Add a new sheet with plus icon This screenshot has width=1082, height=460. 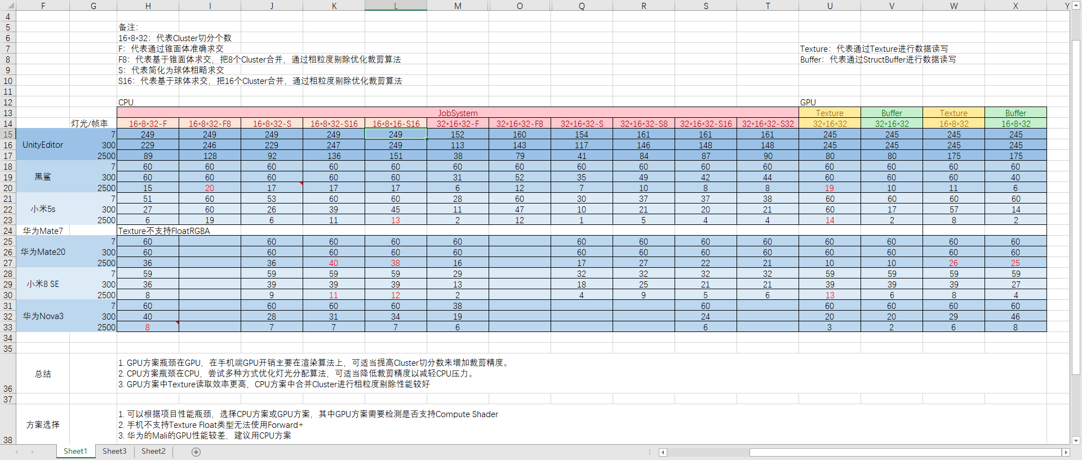tap(196, 452)
